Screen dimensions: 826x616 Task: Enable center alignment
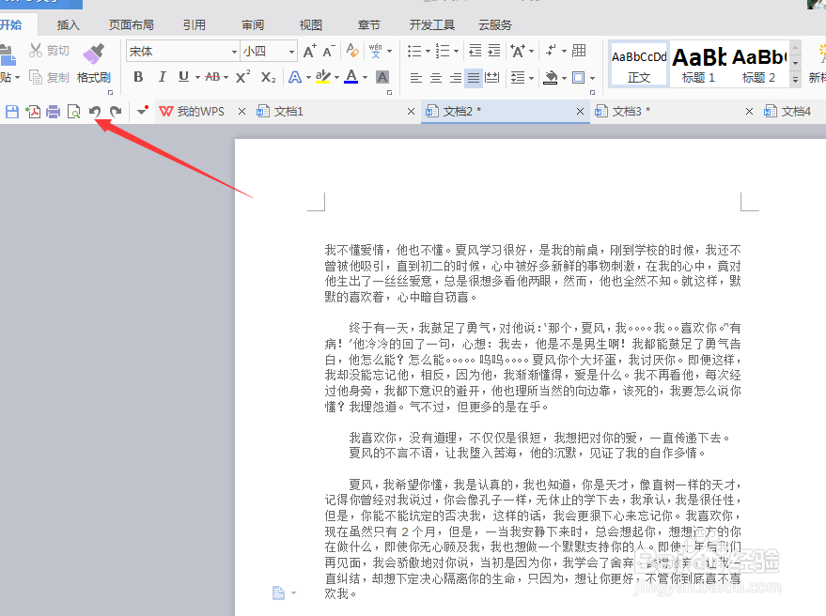pos(434,79)
